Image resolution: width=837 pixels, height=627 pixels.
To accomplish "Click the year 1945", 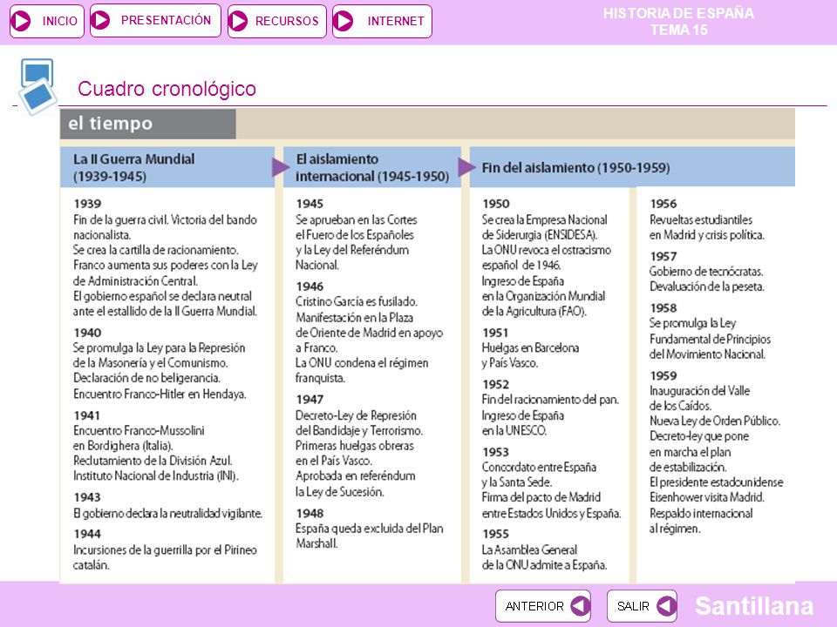I will click(x=310, y=204).
